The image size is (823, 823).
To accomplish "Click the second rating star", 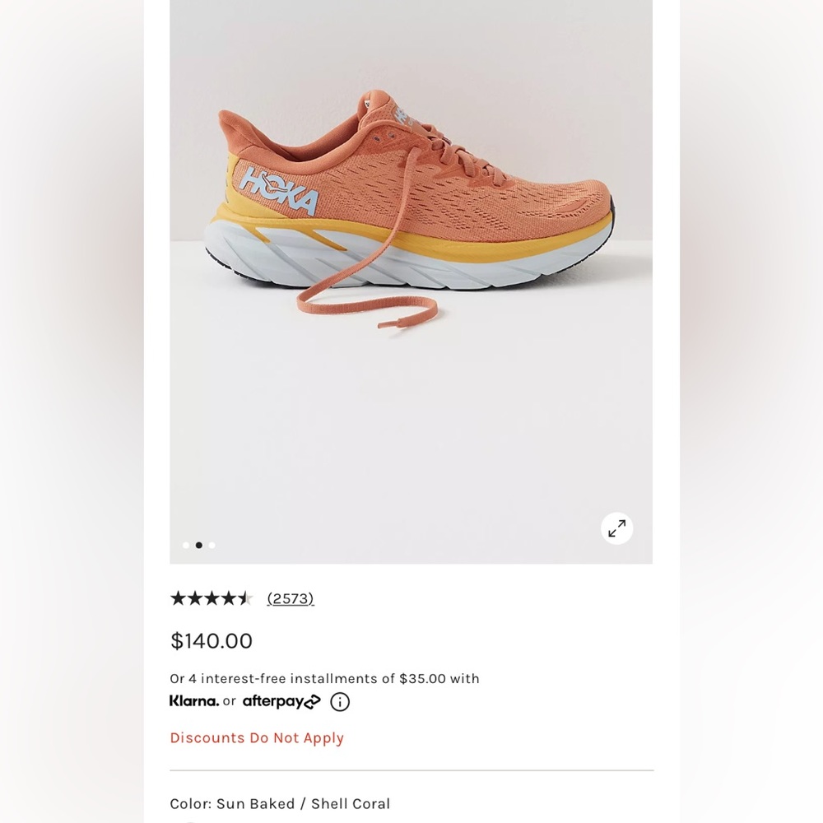I will pyautogui.click(x=194, y=598).
